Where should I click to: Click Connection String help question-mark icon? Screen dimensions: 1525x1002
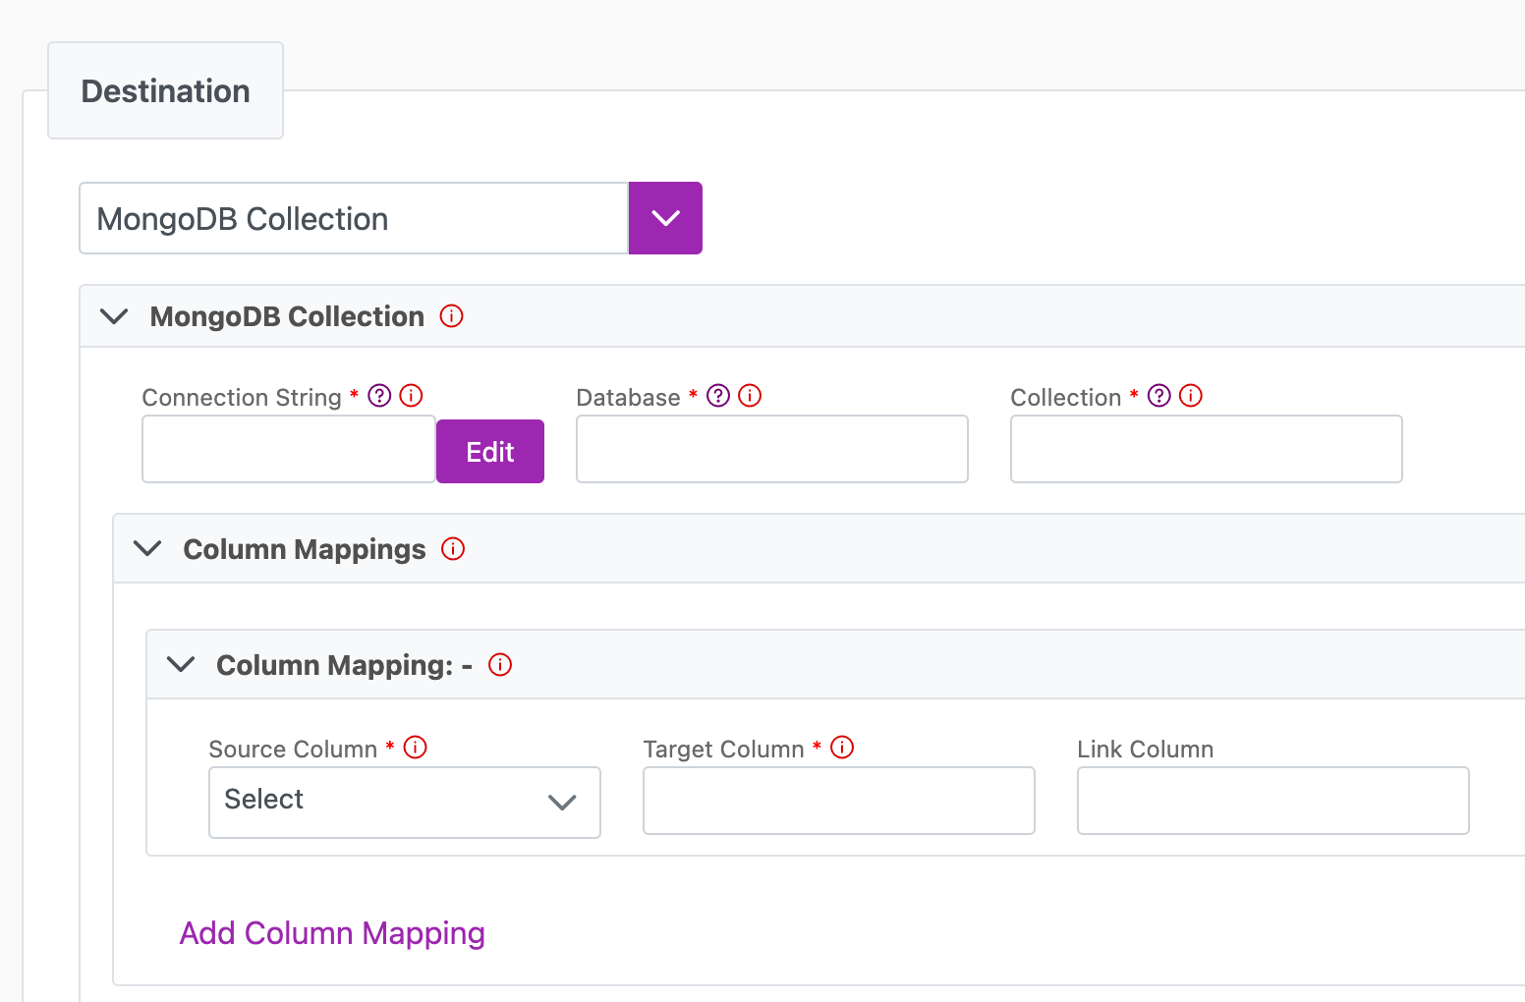(379, 395)
